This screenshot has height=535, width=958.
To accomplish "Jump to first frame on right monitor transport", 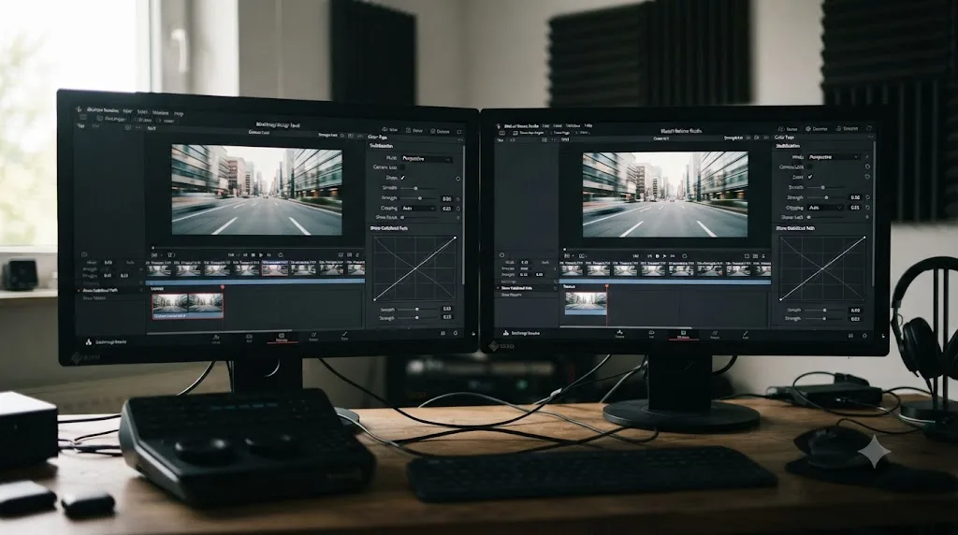I will click(x=649, y=256).
